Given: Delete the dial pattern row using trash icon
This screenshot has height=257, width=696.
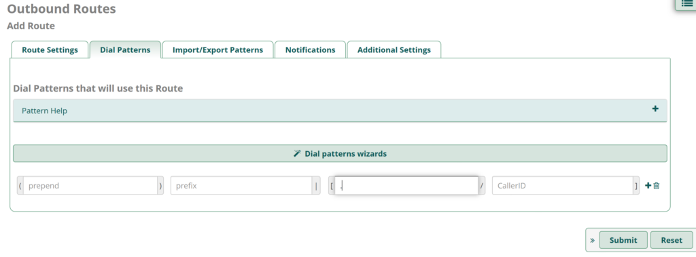Looking at the screenshot, I should pyautogui.click(x=657, y=186).
